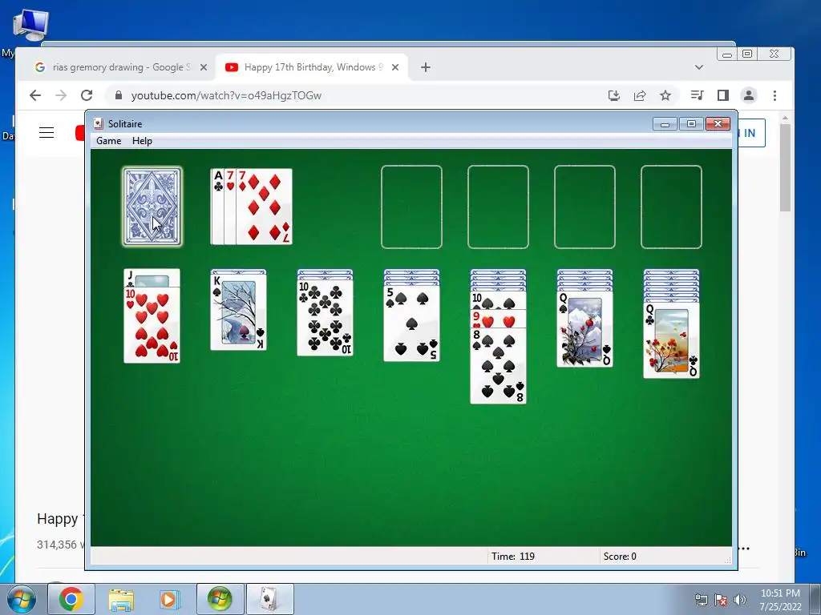
Task: Select the 5 of spades card
Action: (x=411, y=324)
